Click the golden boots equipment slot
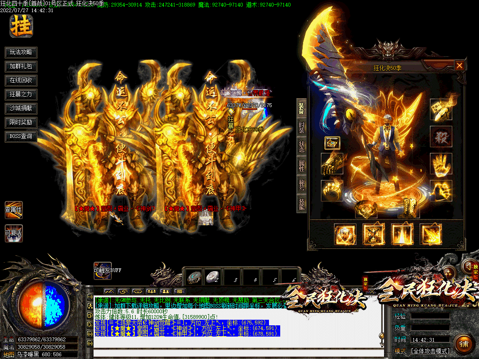The height and width of the screenshot is (359, 479). pos(409,208)
